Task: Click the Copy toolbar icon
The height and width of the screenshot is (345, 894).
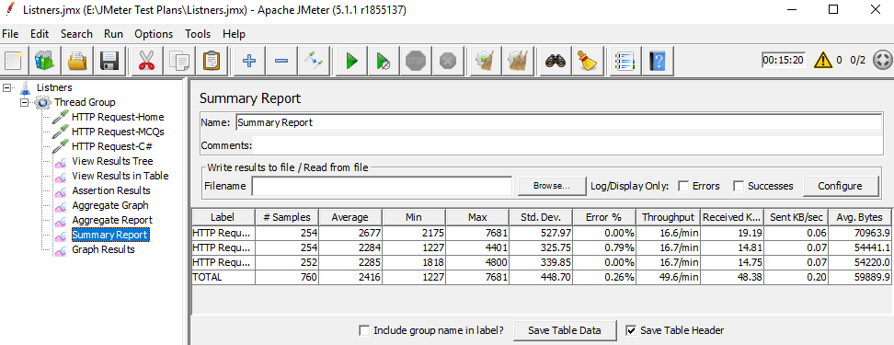Action: [179, 60]
